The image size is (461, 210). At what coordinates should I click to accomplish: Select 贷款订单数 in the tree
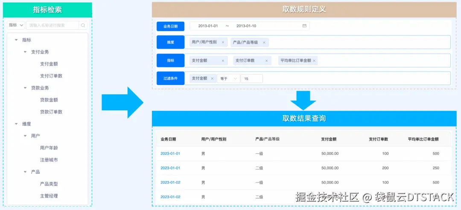pos(51,112)
